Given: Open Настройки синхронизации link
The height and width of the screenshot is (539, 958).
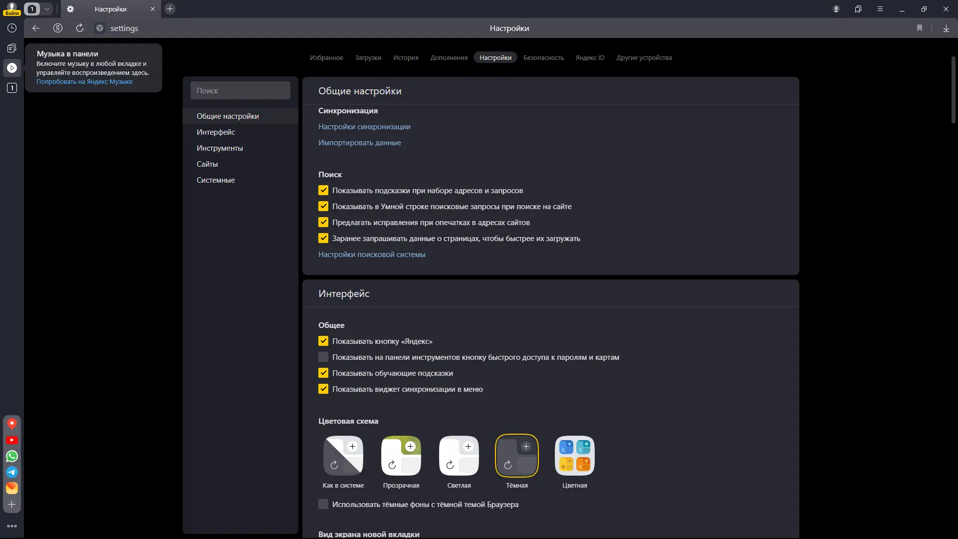Looking at the screenshot, I should coord(364,127).
